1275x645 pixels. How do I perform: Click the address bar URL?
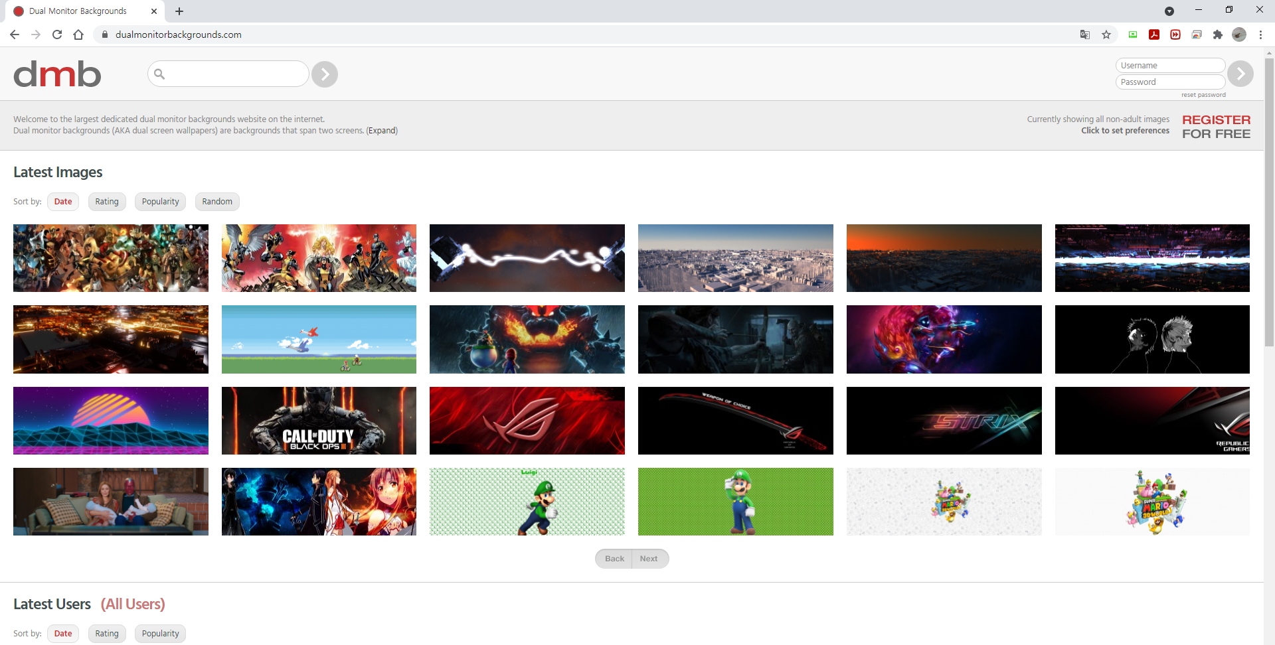[x=178, y=35]
